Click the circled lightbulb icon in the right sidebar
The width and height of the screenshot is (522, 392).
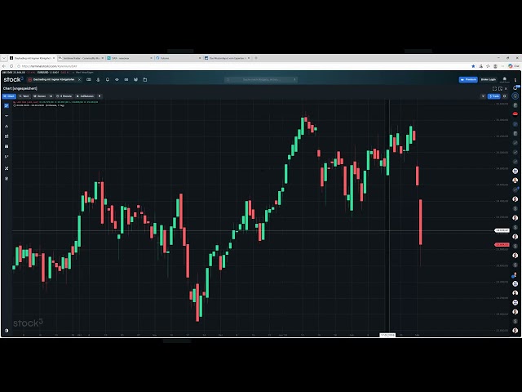(x=515, y=96)
